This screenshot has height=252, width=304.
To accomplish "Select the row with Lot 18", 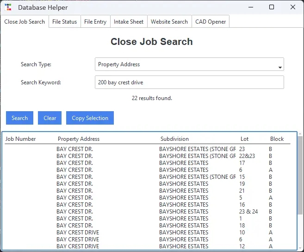I will [x=147, y=226].
